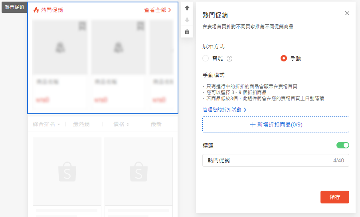360x217 pixels.
Task: Click the 熱門促銷 dark label tag
Action: click(x=14, y=7)
